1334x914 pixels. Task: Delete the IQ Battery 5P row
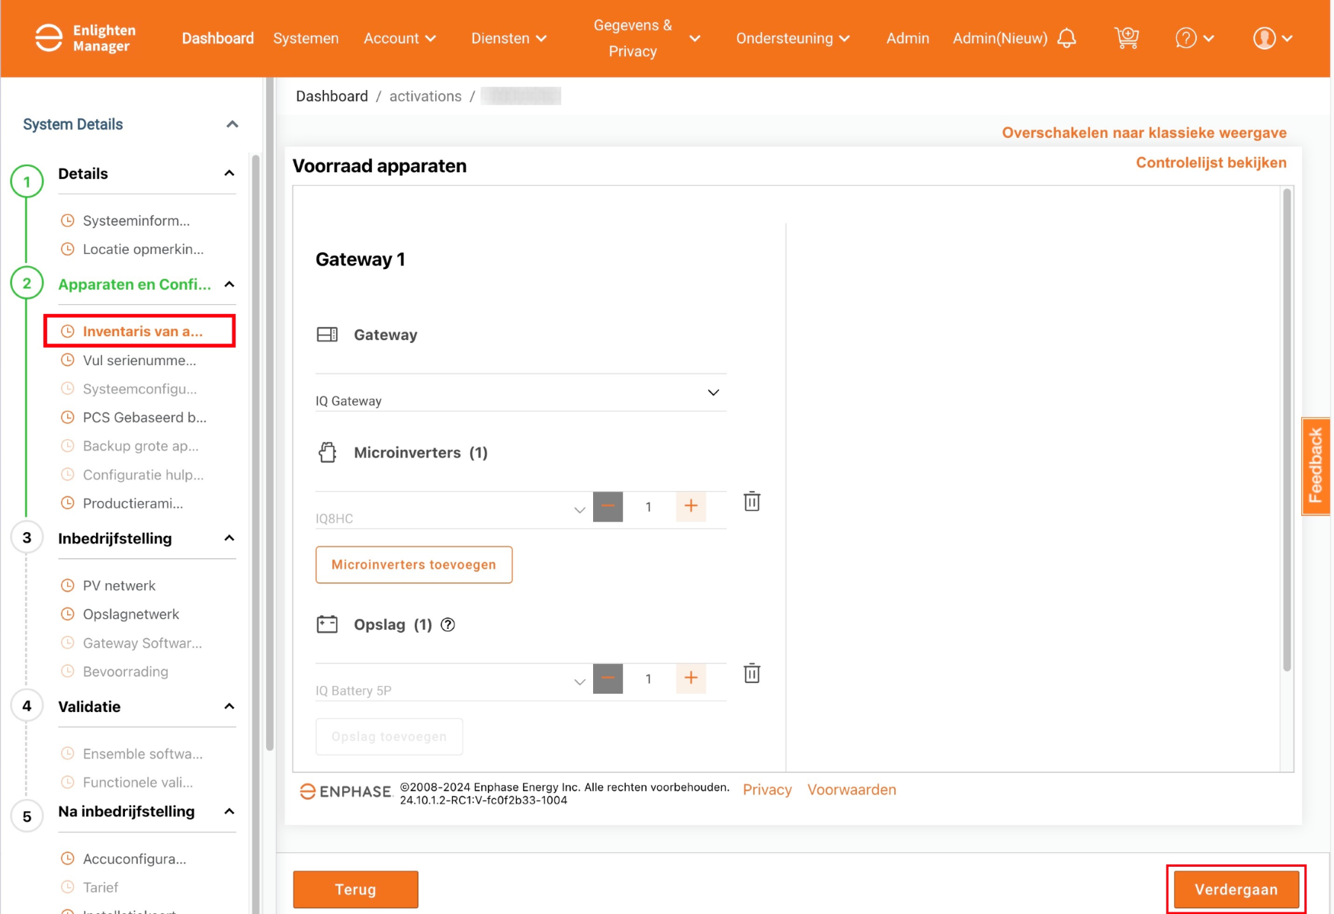[752, 674]
